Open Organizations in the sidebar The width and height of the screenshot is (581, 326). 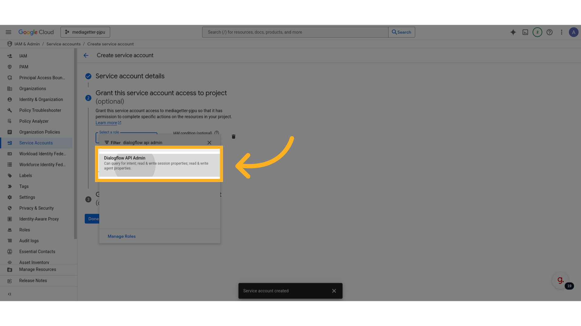[36, 88]
